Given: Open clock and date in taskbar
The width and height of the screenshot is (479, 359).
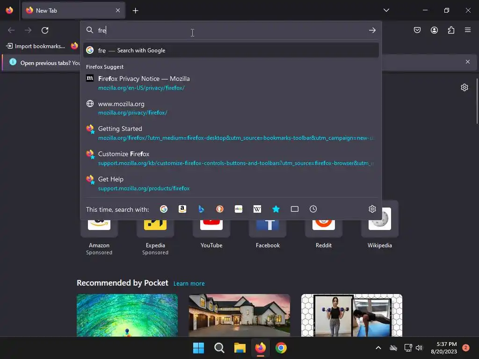Looking at the screenshot, I should [x=444, y=348].
